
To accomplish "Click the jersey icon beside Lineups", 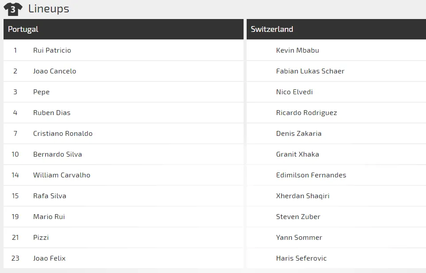I will [x=13, y=9].
